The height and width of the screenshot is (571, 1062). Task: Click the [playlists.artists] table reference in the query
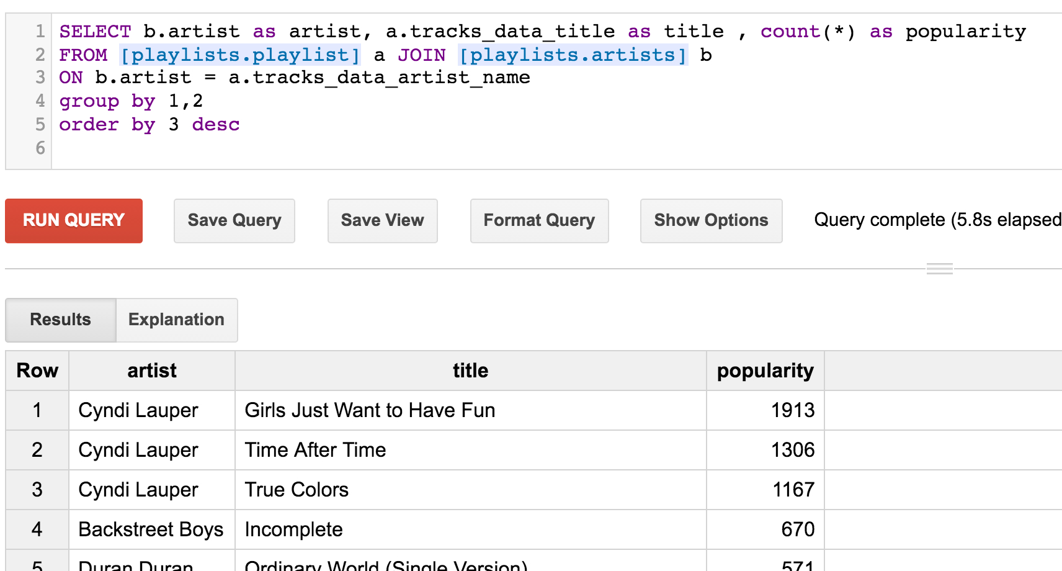click(x=573, y=55)
